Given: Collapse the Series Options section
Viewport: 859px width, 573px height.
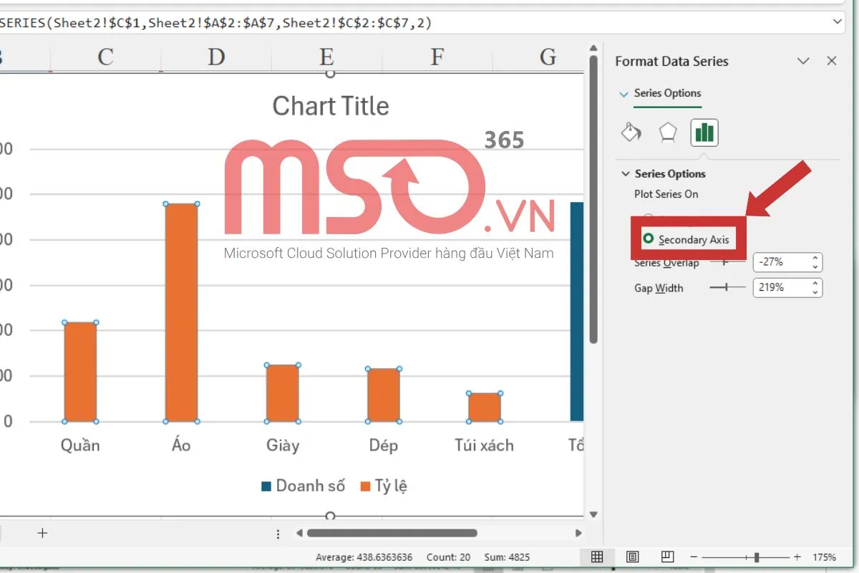Looking at the screenshot, I should pyautogui.click(x=625, y=173).
